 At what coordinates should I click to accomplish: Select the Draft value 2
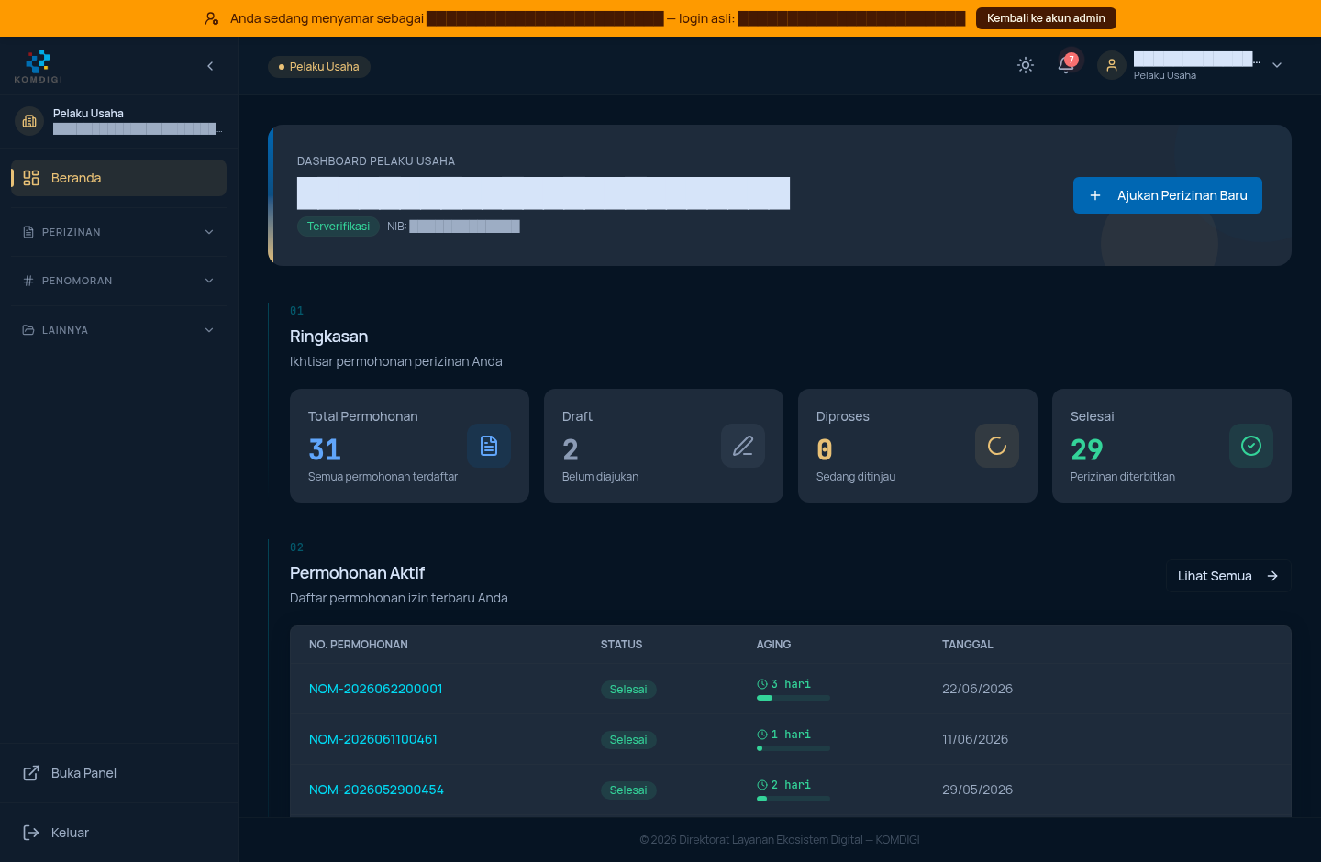coord(571,449)
